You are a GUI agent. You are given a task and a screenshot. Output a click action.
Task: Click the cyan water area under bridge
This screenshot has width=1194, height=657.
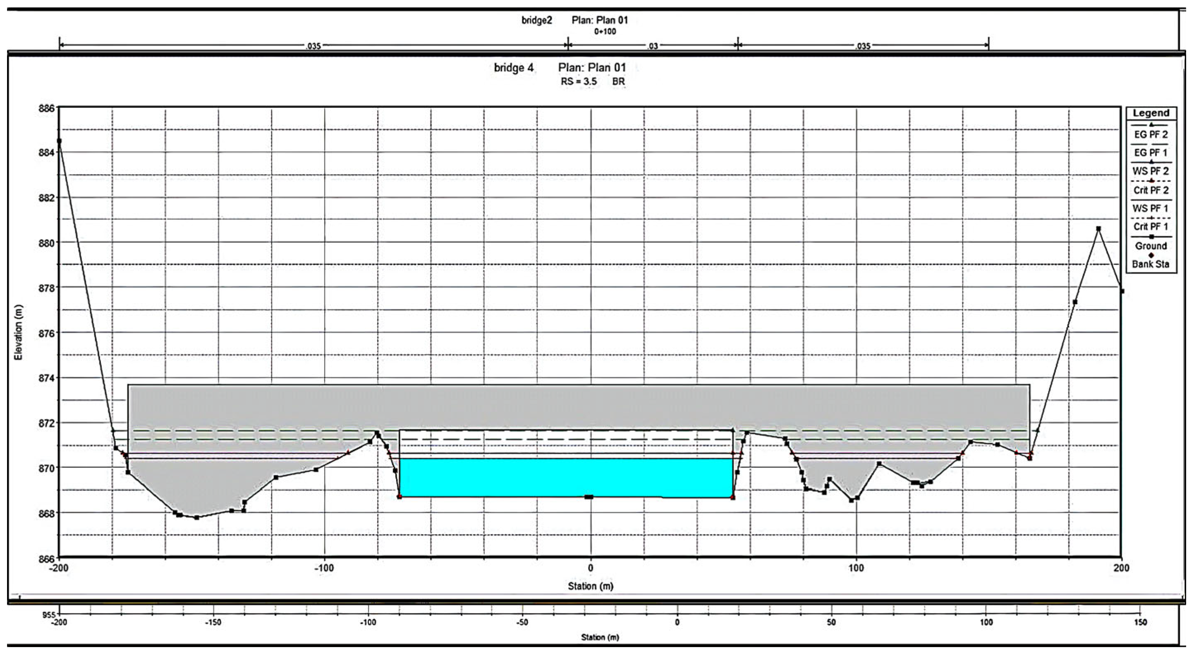point(565,477)
